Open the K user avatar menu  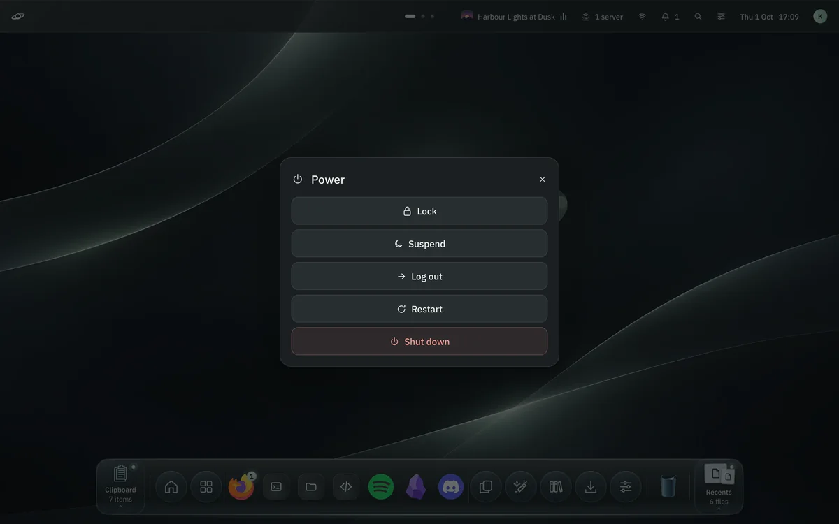820,17
